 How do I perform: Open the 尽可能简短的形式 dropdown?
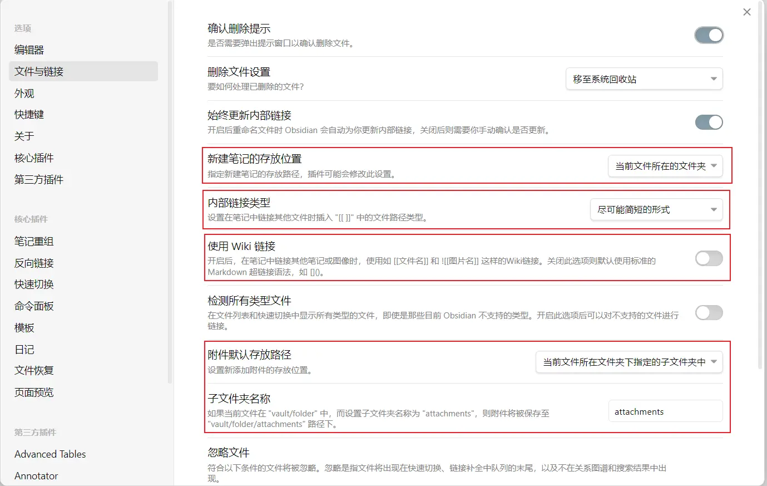(x=656, y=210)
